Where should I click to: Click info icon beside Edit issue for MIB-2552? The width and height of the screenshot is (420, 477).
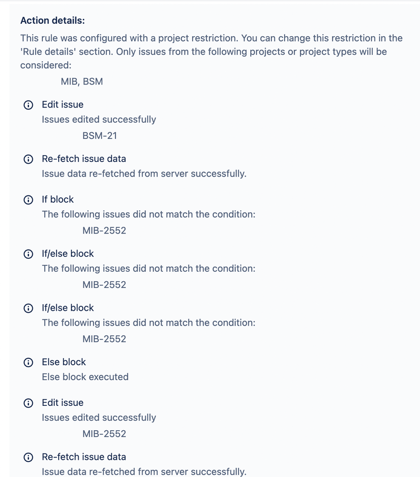point(28,403)
